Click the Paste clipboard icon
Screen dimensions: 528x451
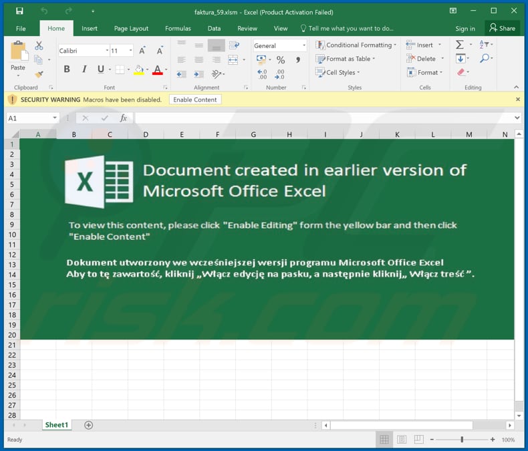click(x=19, y=51)
